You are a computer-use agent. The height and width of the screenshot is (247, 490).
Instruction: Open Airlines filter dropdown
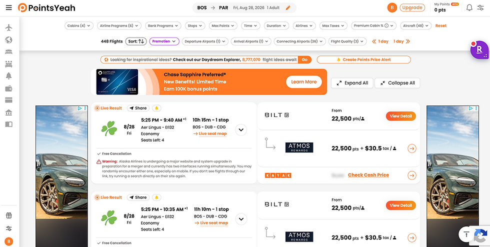click(x=304, y=25)
